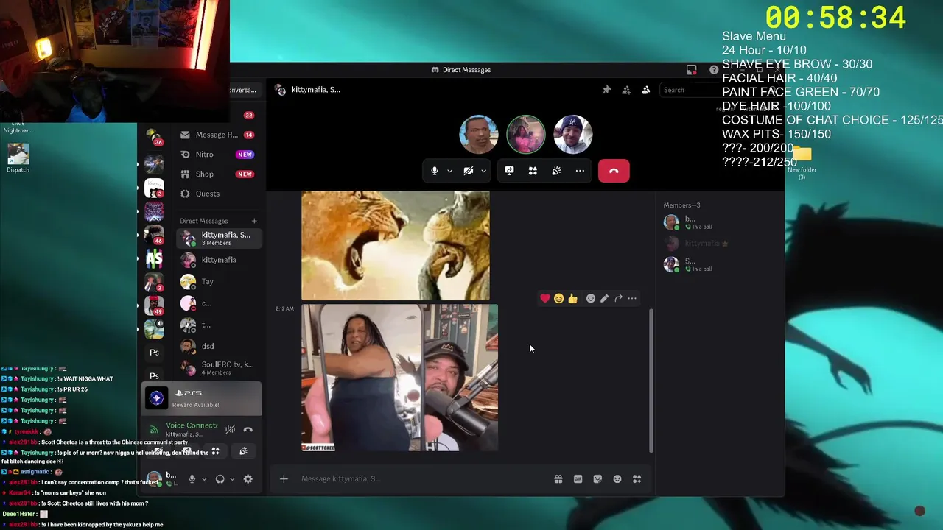Click CJ avatar in the call

coord(479,134)
